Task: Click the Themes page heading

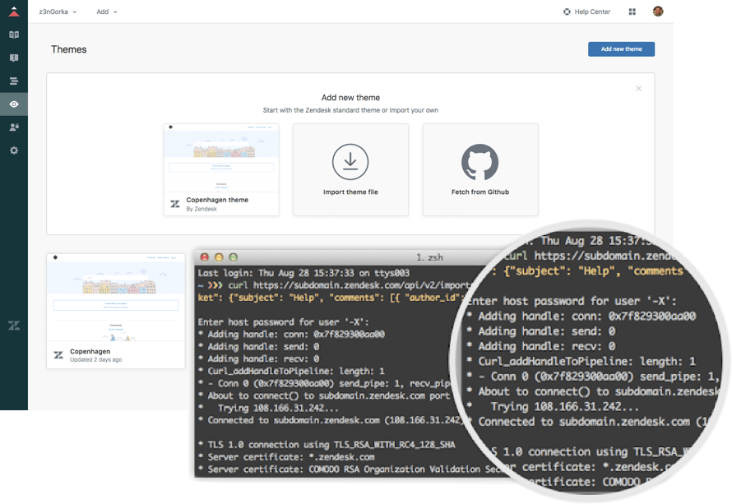Action: 68,49
